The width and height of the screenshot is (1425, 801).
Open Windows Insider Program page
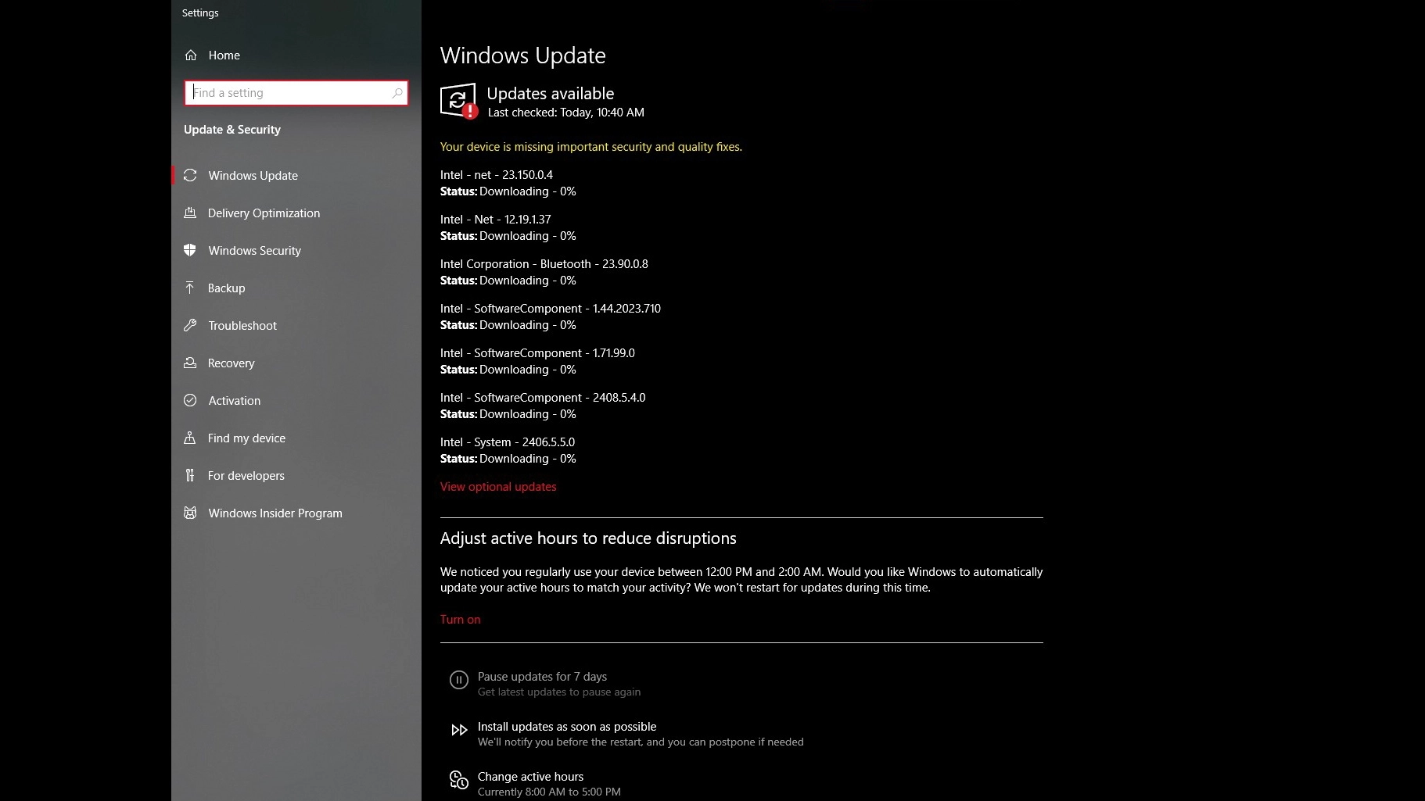[296, 513]
